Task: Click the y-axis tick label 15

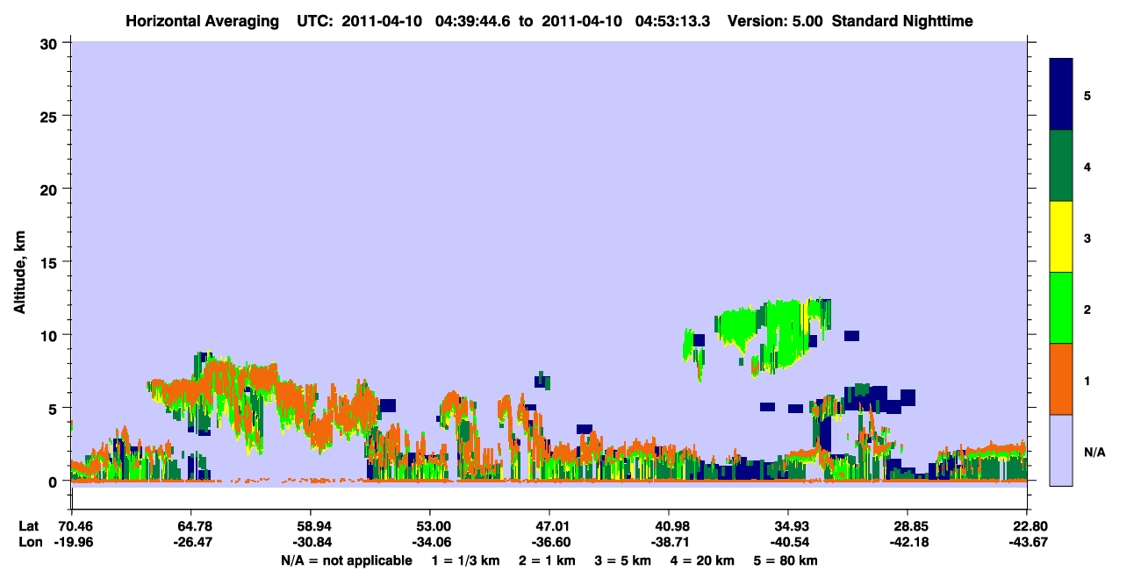Action: [x=50, y=262]
